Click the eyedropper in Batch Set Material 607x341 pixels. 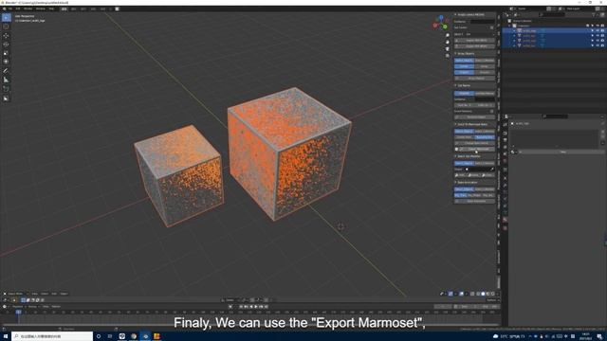click(492, 169)
